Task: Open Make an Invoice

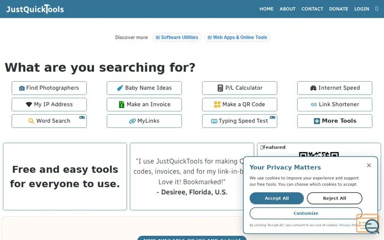Action: (x=144, y=104)
